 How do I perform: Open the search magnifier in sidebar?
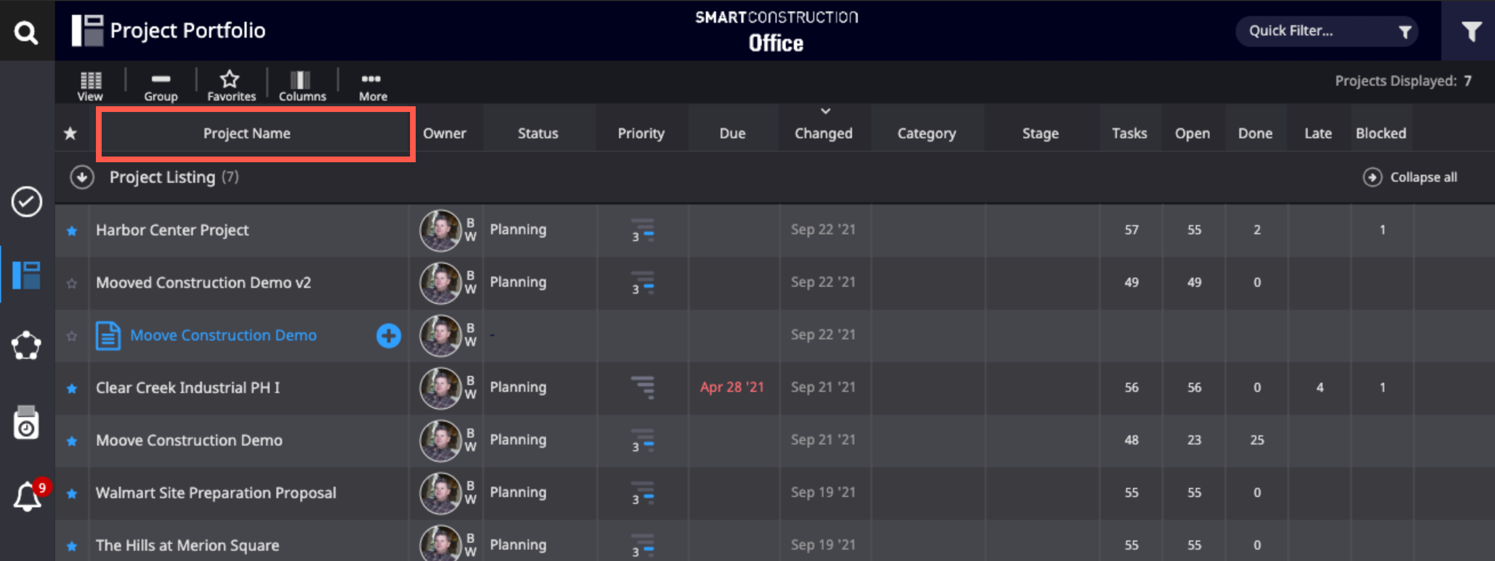tap(26, 32)
